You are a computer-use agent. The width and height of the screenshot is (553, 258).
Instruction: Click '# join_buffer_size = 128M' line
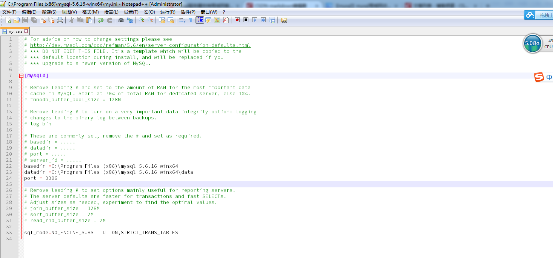coord(62,209)
